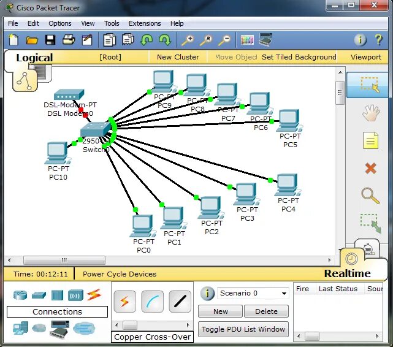Save the network with floppy disk icon
Viewport: 393px width, 347px height.
click(x=50, y=40)
